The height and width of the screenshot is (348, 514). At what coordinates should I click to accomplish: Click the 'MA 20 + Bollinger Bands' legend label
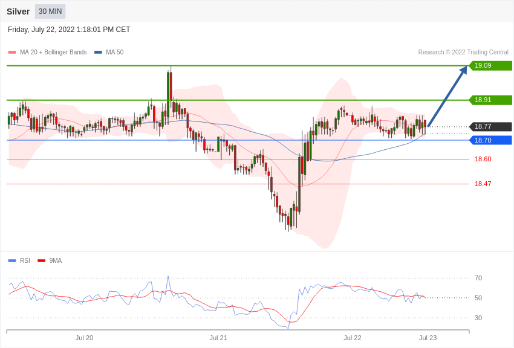(53, 52)
